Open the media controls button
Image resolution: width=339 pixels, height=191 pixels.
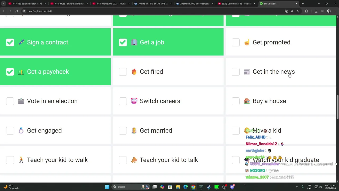coord(322,11)
